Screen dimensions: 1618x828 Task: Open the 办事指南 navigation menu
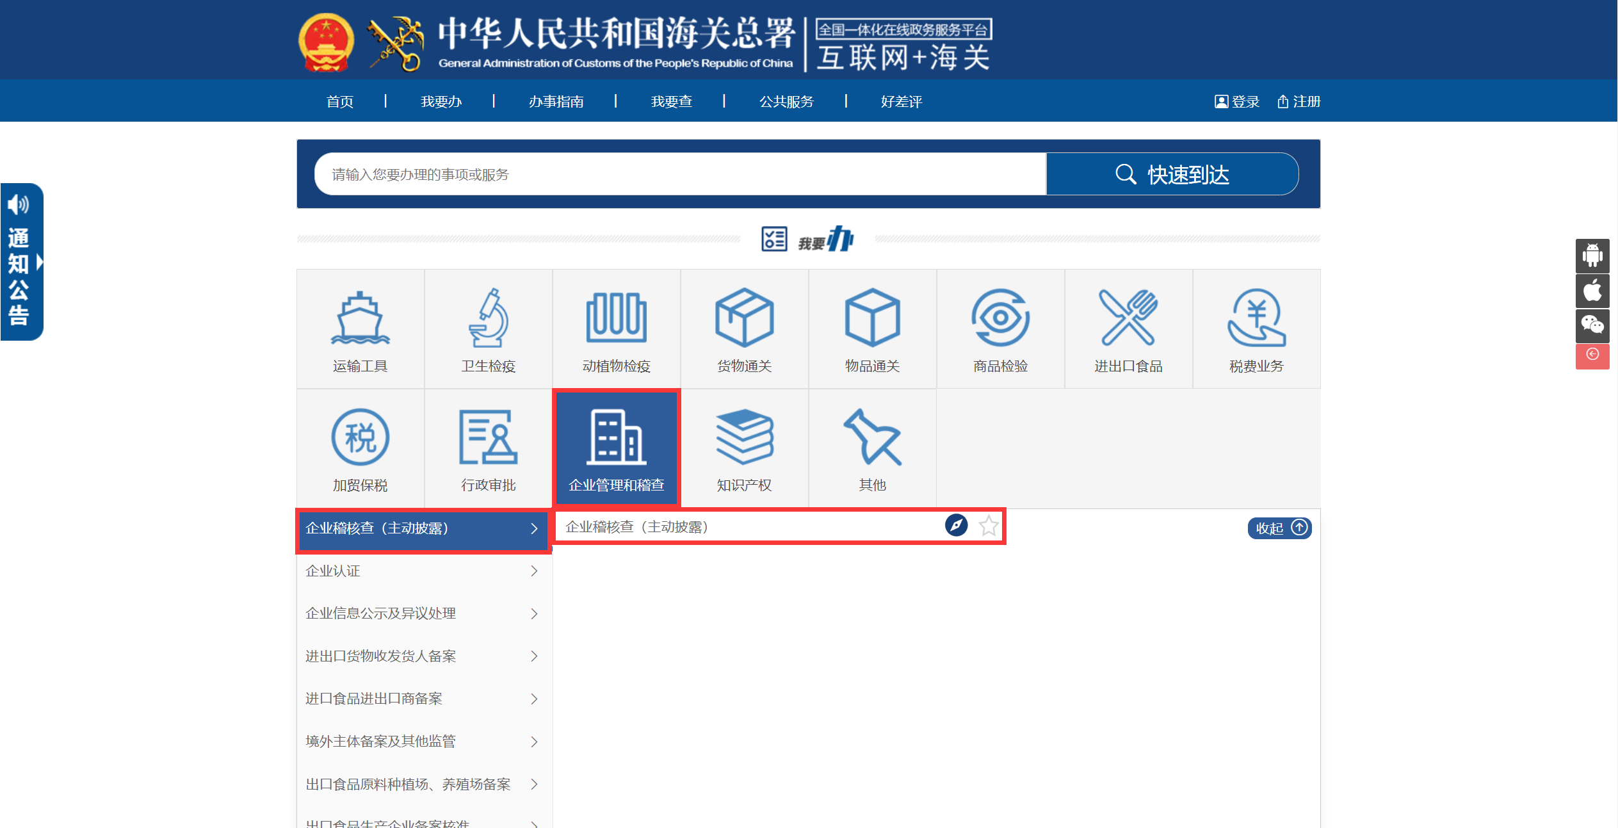pyautogui.click(x=556, y=101)
